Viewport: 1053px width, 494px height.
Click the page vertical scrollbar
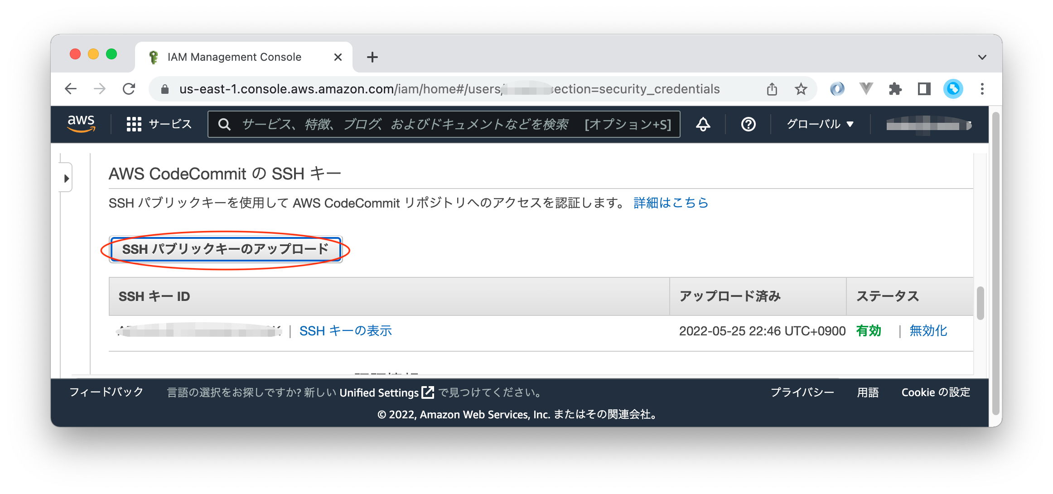[x=995, y=263]
